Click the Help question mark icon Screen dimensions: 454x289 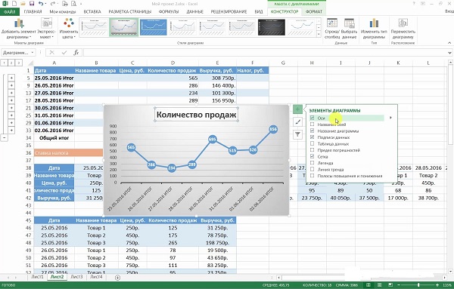414,4
